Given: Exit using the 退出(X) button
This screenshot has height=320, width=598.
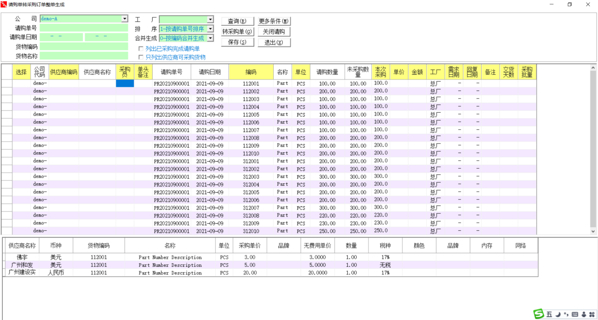Looking at the screenshot, I should 274,42.
